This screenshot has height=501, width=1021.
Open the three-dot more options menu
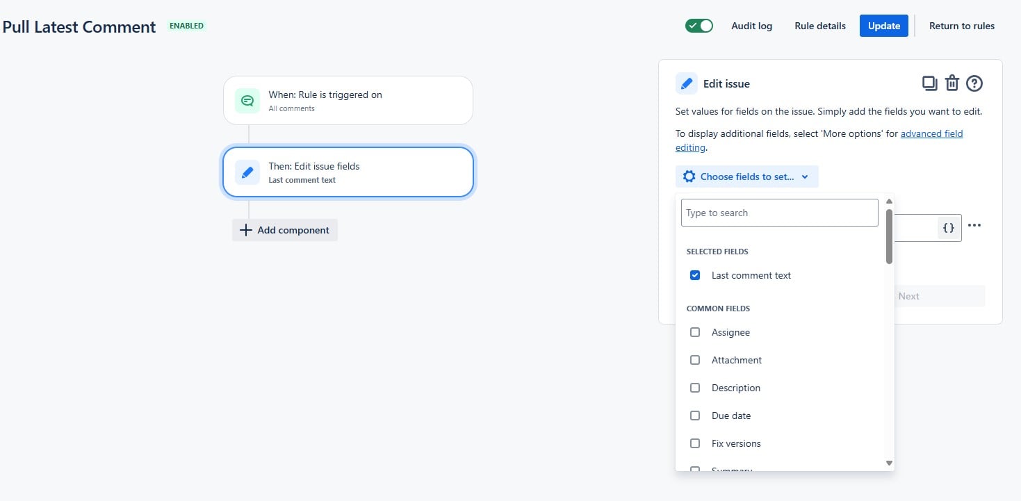974,225
